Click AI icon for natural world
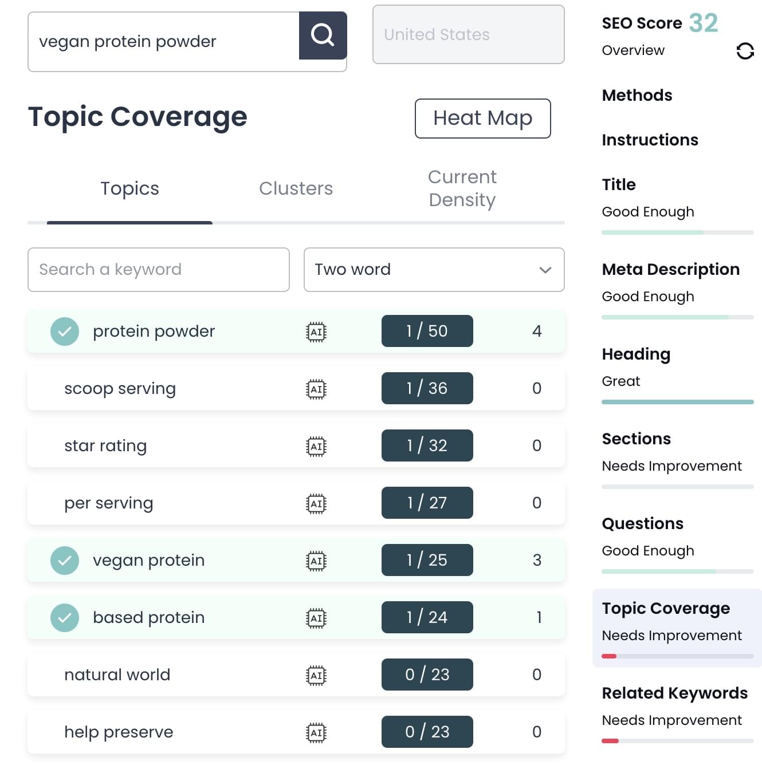The image size is (762, 765). pos(316,676)
